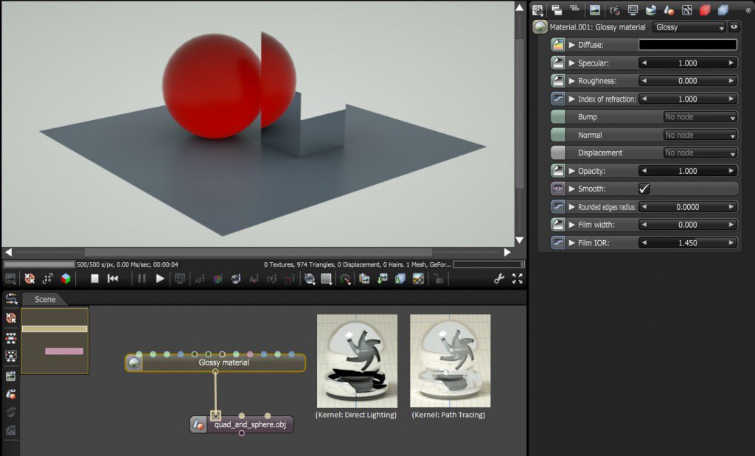Open the Glossy material type dropdown
Viewport: 755px width, 456px height.
click(x=688, y=27)
